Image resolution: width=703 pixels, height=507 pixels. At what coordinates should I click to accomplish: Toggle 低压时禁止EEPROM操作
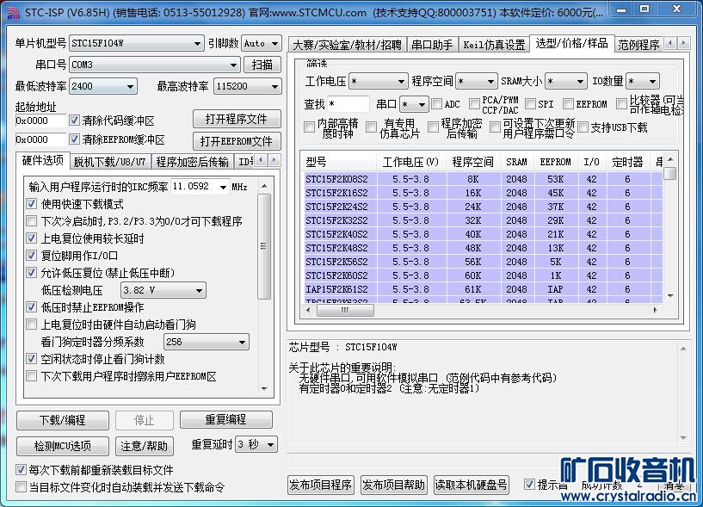[31, 307]
